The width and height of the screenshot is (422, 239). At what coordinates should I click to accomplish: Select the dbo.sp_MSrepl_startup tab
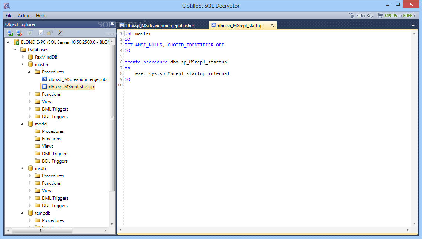coord(240,25)
